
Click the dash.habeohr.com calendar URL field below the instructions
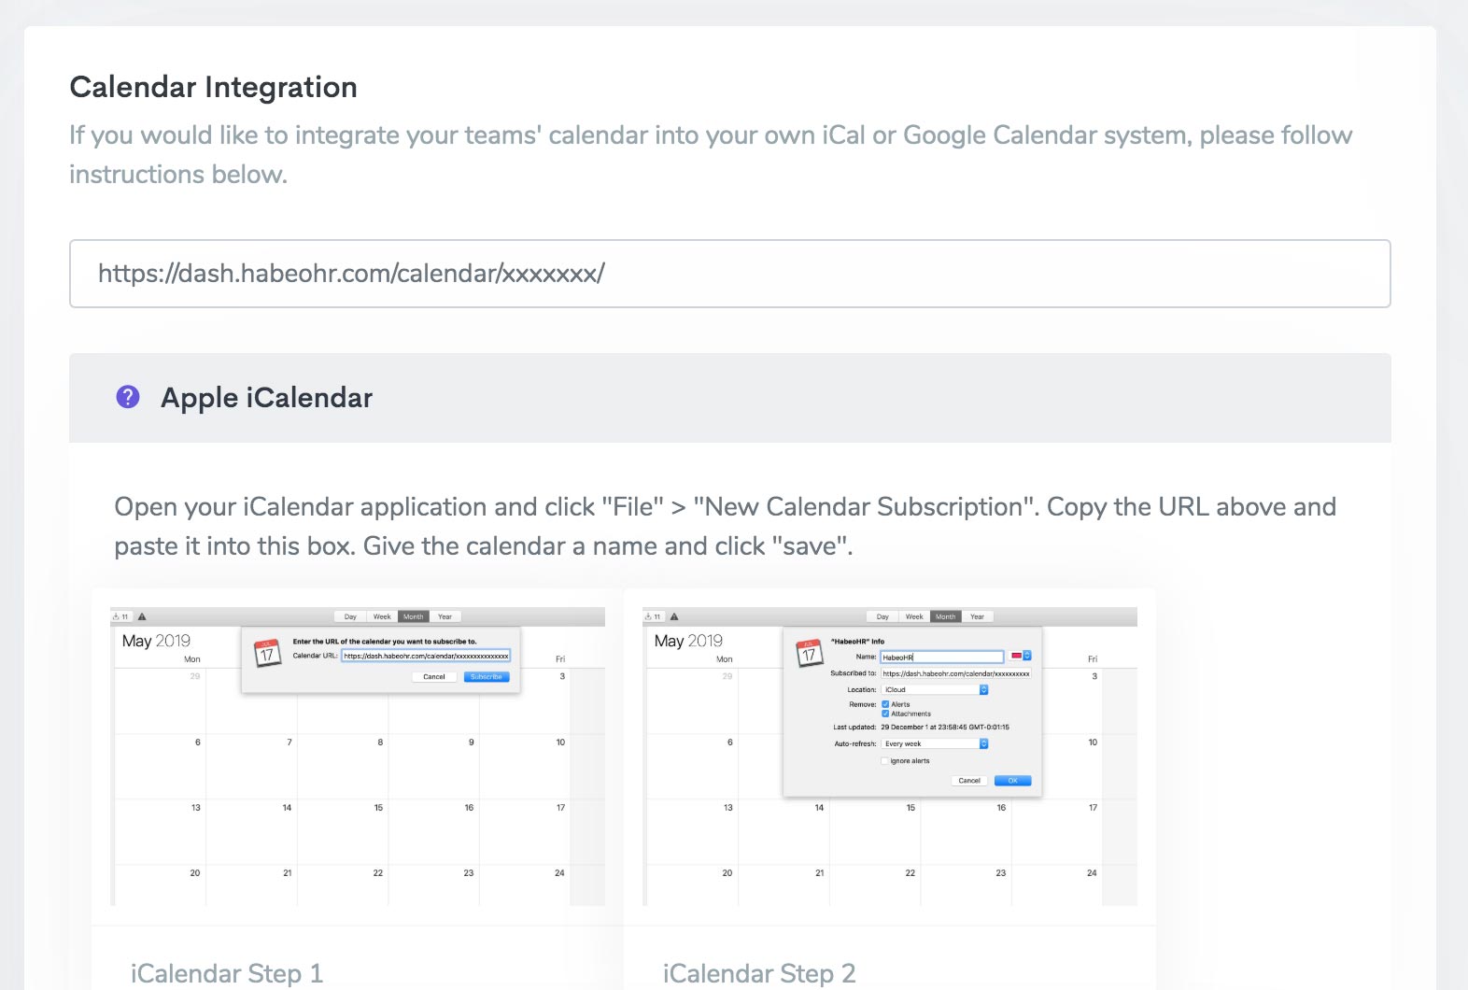point(729,274)
